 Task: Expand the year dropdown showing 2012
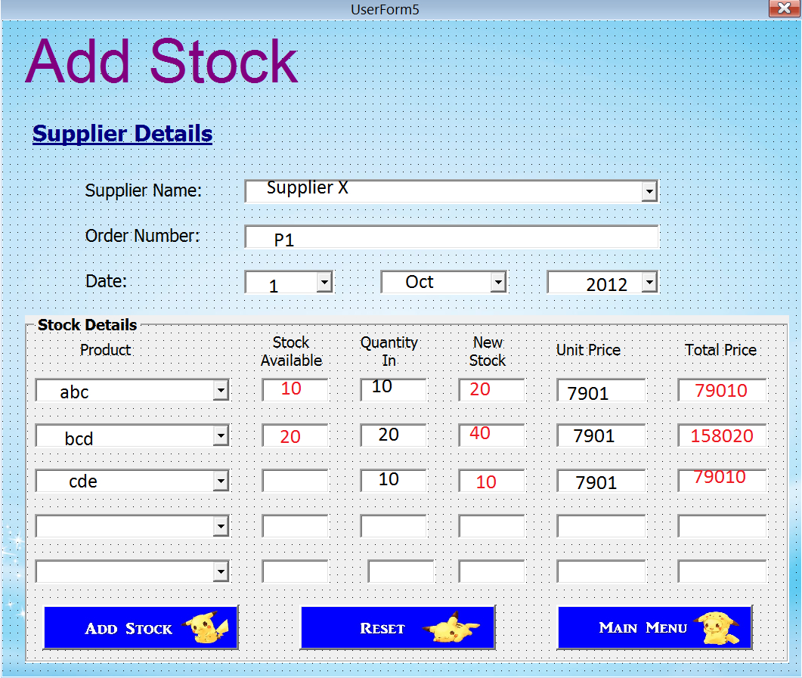click(649, 282)
